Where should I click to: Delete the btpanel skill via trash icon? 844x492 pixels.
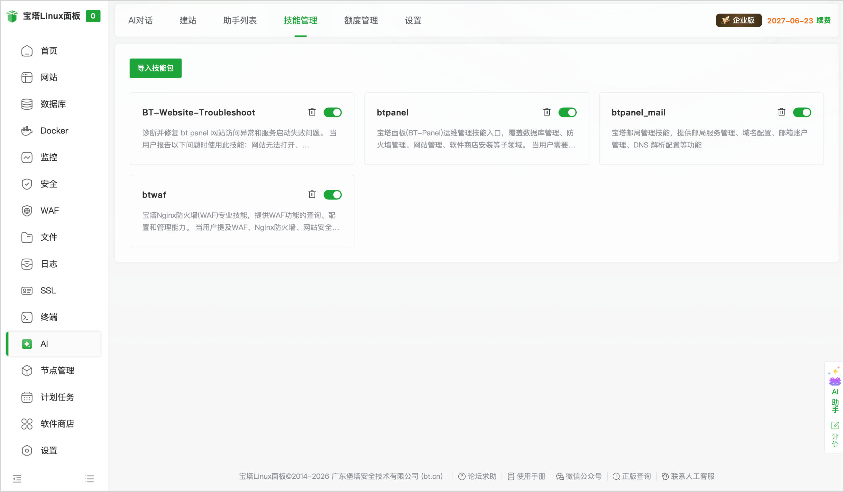pos(547,112)
